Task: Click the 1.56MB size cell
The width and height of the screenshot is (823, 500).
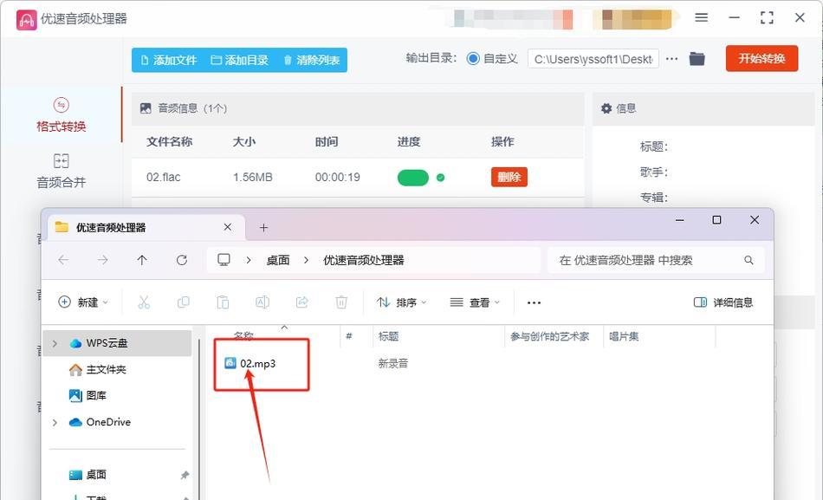Action: click(252, 177)
